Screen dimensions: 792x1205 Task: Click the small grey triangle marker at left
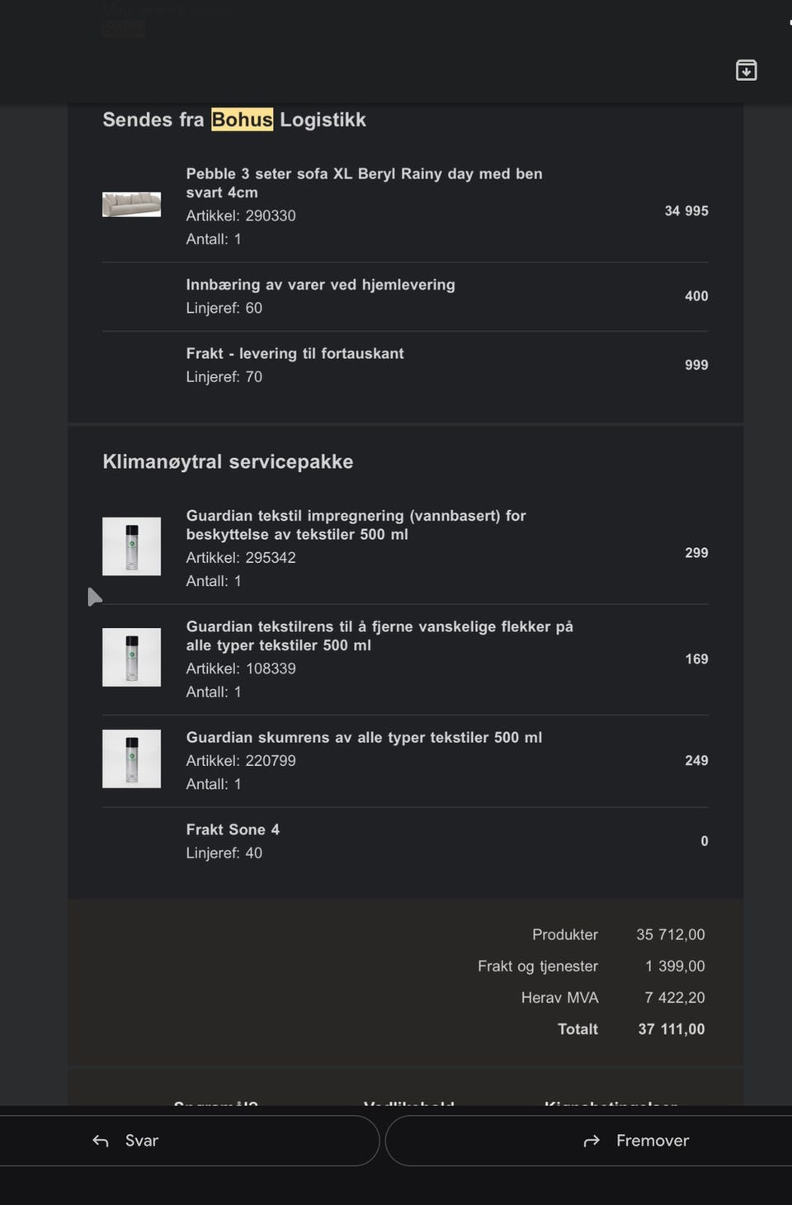tap(94, 597)
